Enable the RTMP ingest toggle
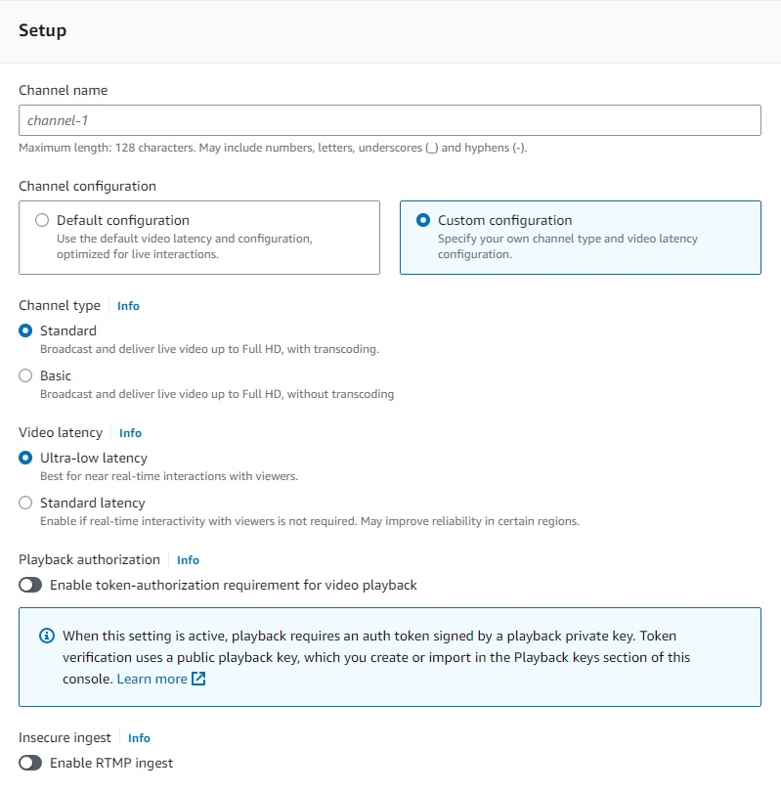This screenshot has height=793, width=781. point(28,764)
